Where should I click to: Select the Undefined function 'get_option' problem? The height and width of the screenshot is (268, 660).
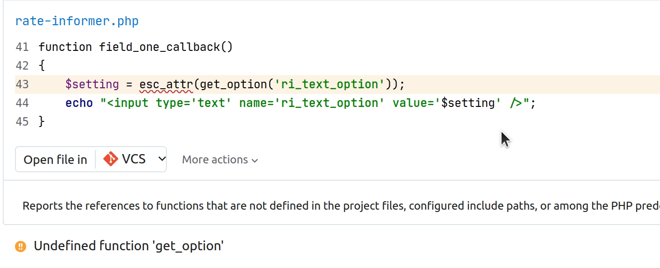[x=129, y=246]
